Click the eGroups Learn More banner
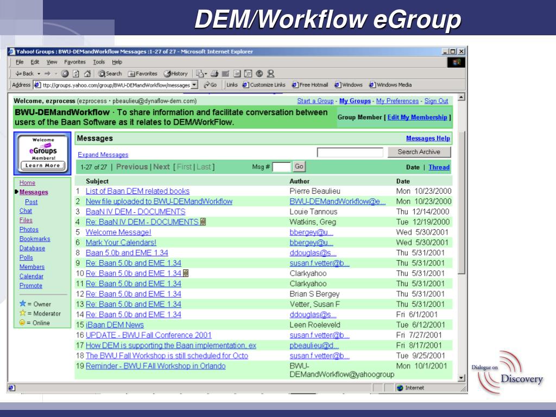This screenshot has height=417, width=556. click(x=42, y=154)
